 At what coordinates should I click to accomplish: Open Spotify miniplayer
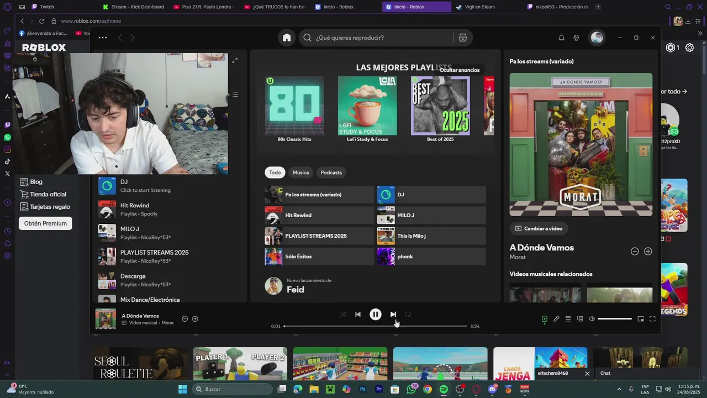click(x=641, y=319)
